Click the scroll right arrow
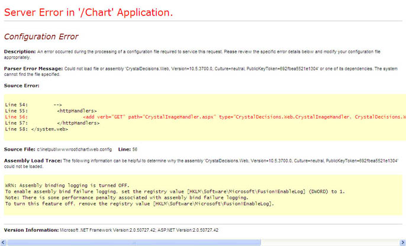Screen dimensions: 406x246 pos(402,242)
